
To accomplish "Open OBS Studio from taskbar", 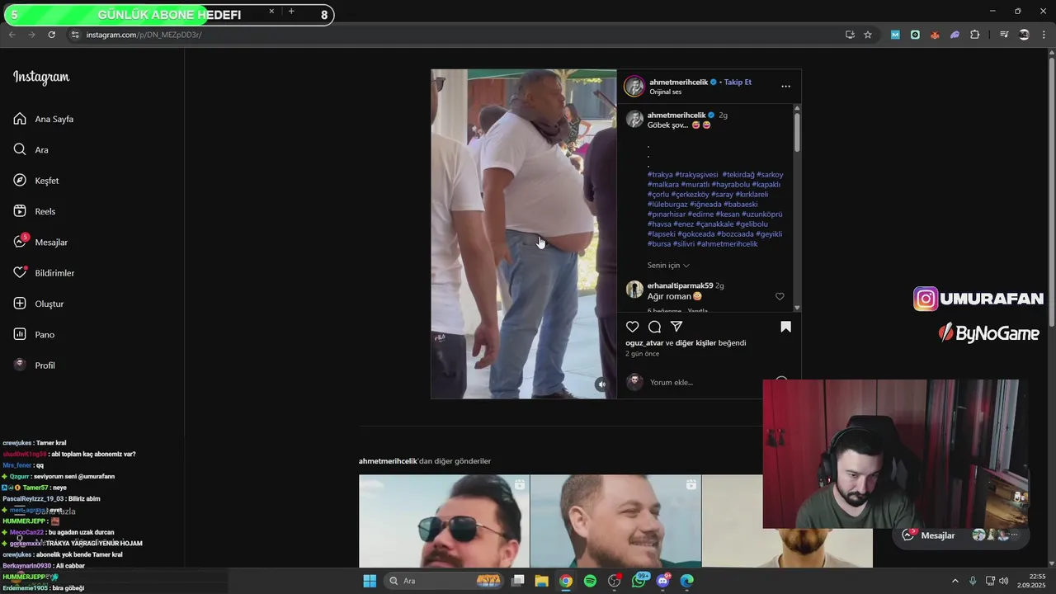I will coord(615,581).
